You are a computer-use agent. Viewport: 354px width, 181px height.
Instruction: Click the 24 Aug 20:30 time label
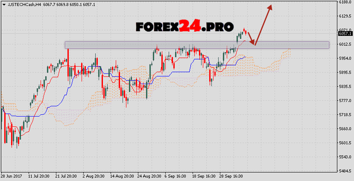click(x=150, y=176)
